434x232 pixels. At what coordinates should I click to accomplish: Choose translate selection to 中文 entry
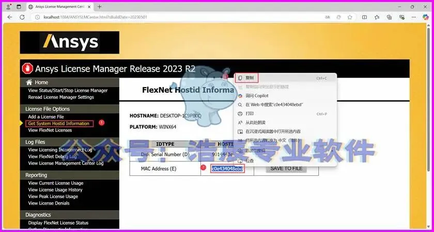285,140
